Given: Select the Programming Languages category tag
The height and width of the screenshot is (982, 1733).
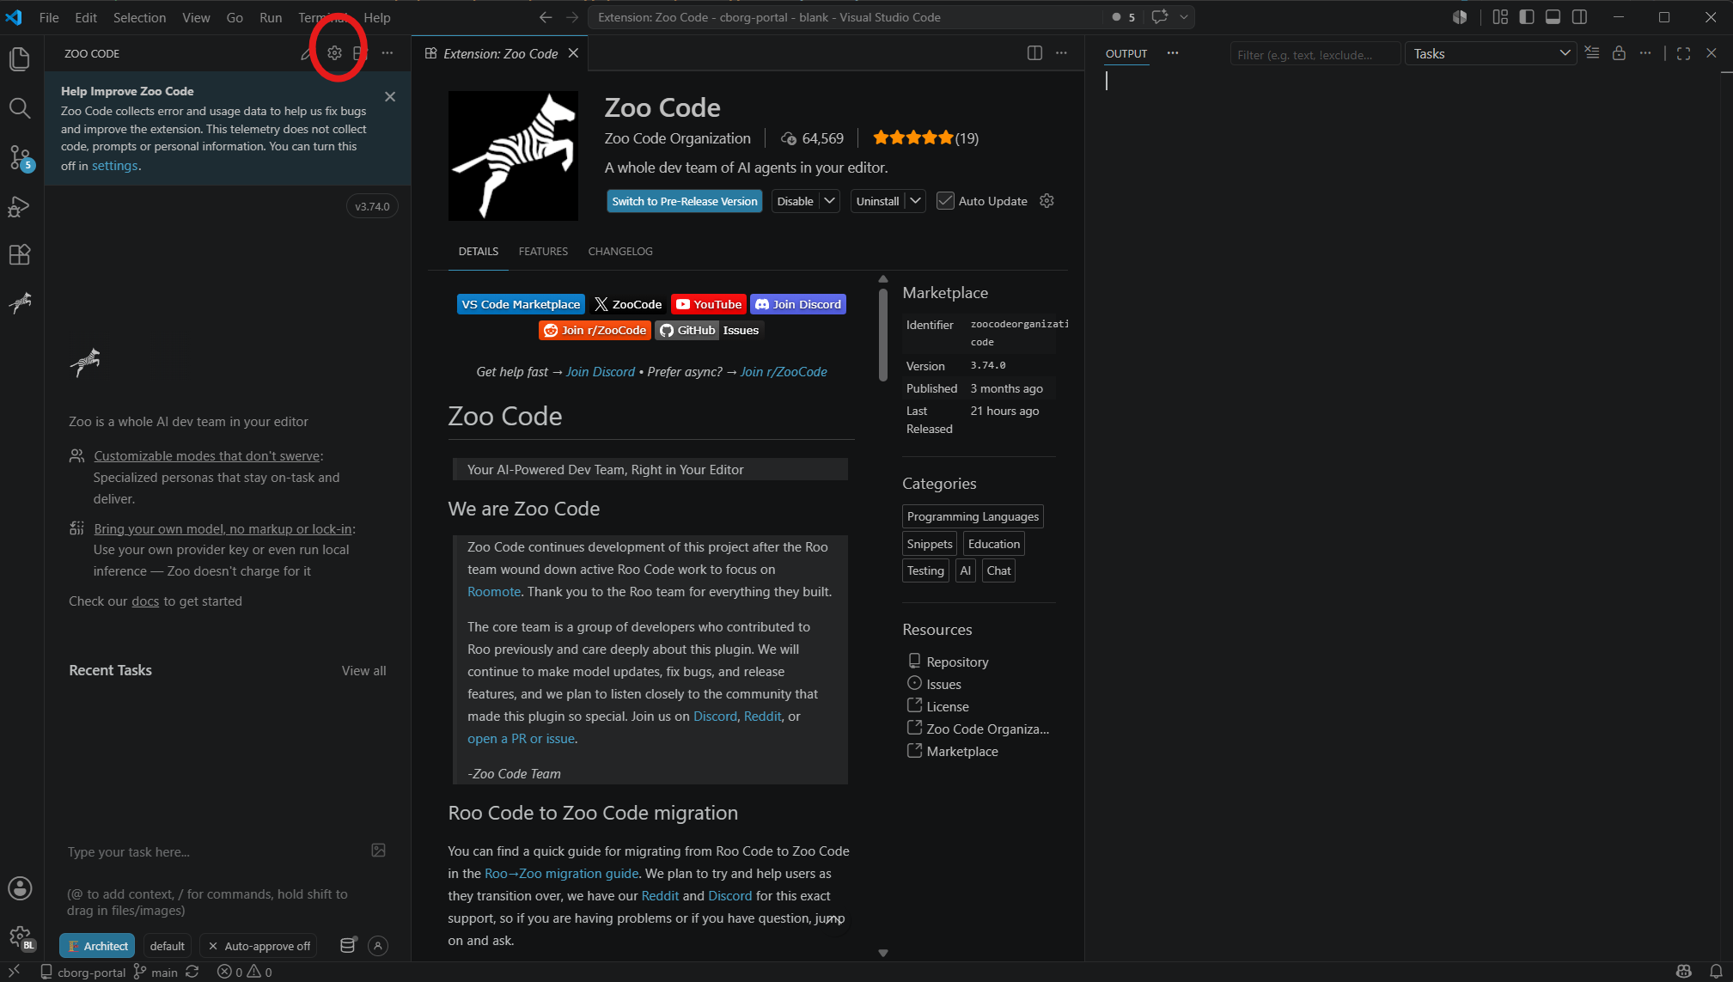Looking at the screenshot, I should pos(973,516).
